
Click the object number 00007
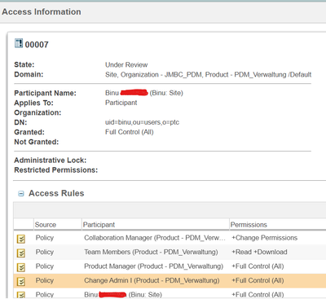pos(37,45)
